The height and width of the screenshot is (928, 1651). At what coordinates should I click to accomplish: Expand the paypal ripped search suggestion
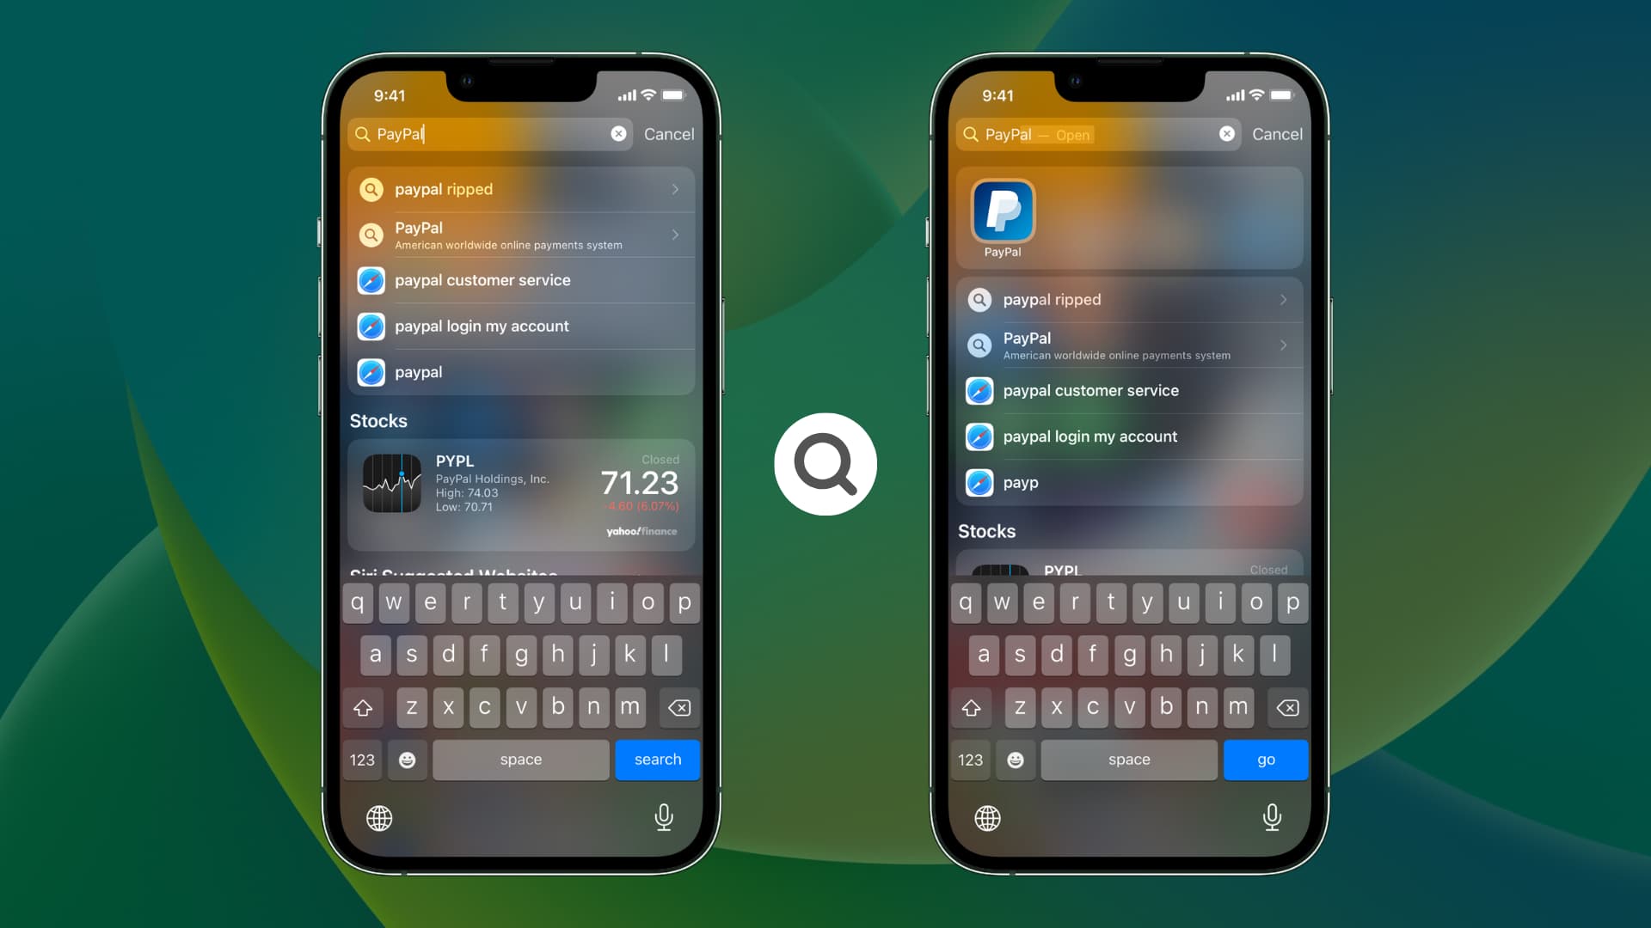click(x=676, y=189)
